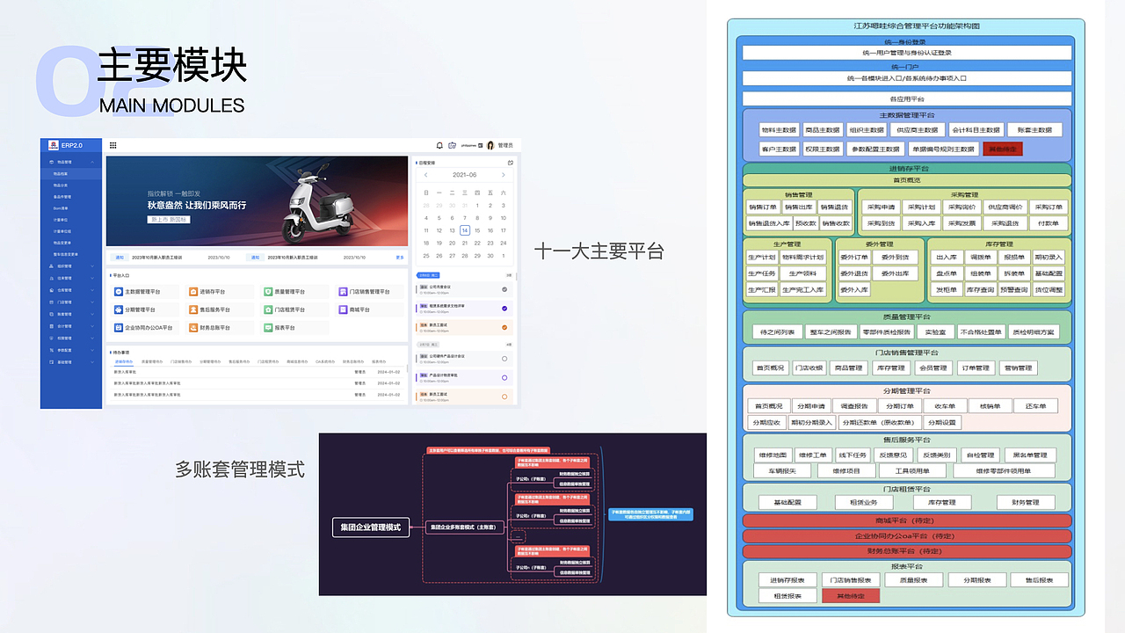1125x633 pixels.
Task: Toggle the check circle on 新员工面试
Action: pyautogui.click(x=504, y=397)
